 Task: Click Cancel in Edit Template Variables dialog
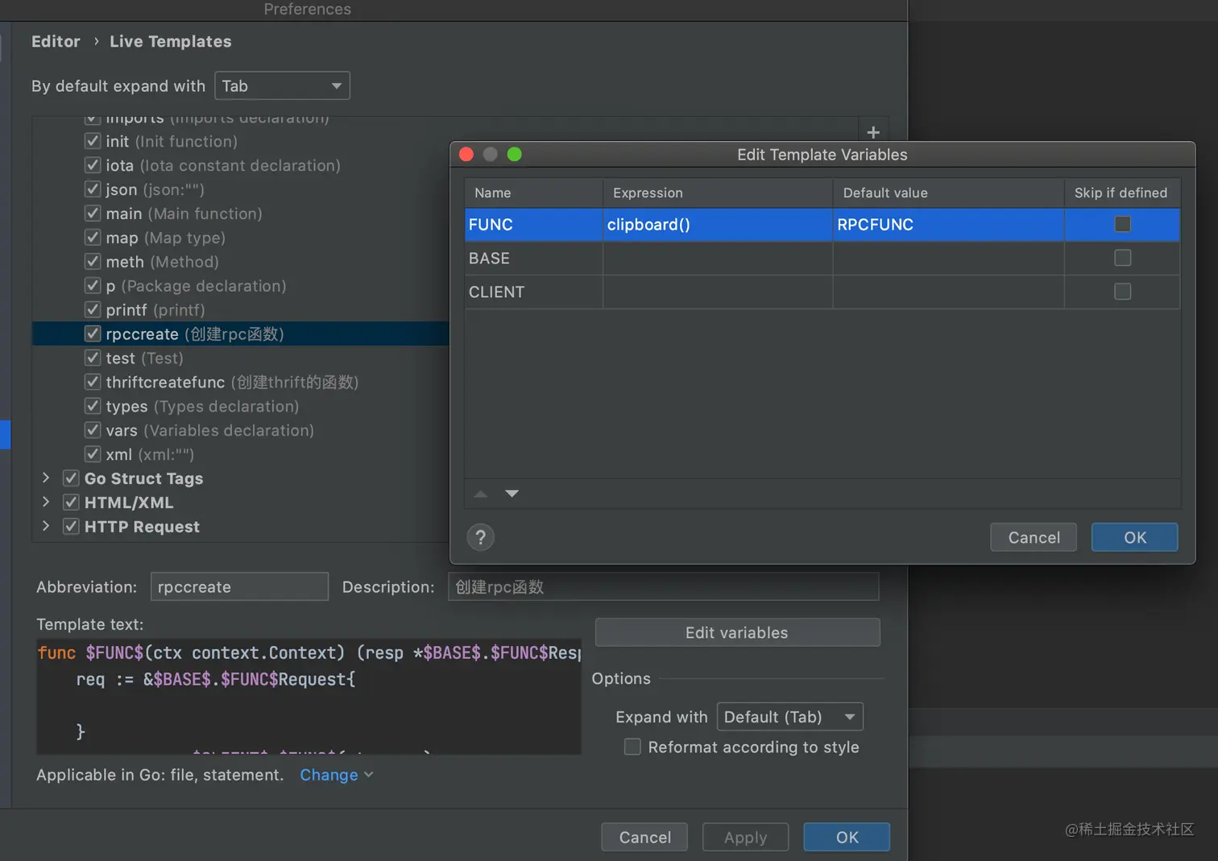(1034, 537)
